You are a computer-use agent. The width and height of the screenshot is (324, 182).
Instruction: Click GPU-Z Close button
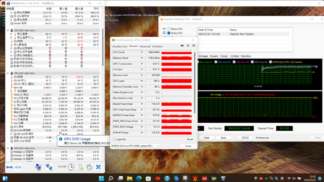pyautogui.click(x=188, y=146)
